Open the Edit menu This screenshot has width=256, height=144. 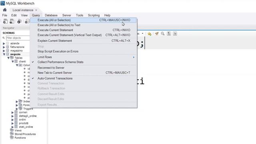click(14, 15)
